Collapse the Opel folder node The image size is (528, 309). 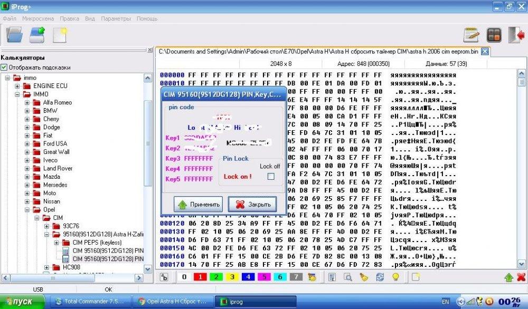pos(27,209)
